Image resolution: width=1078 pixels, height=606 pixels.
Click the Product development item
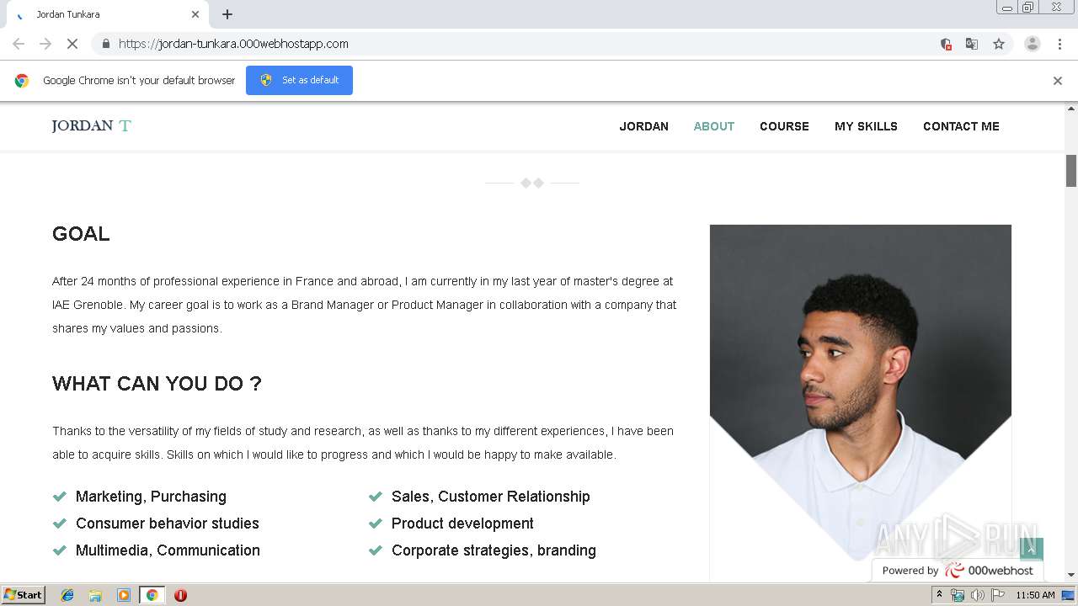[462, 524]
